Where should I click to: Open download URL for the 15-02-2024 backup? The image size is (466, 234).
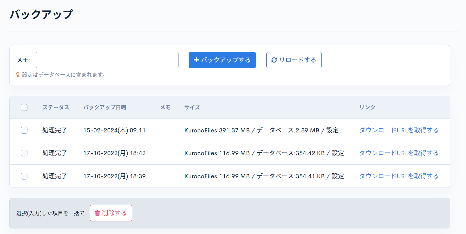pyautogui.click(x=399, y=130)
